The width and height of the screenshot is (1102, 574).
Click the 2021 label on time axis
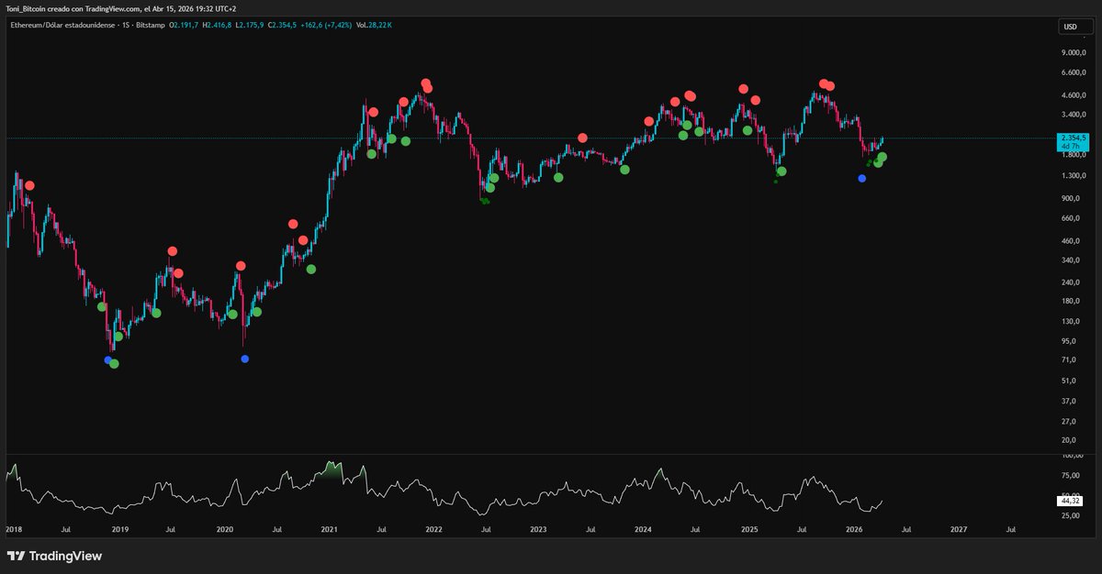click(x=329, y=529)
